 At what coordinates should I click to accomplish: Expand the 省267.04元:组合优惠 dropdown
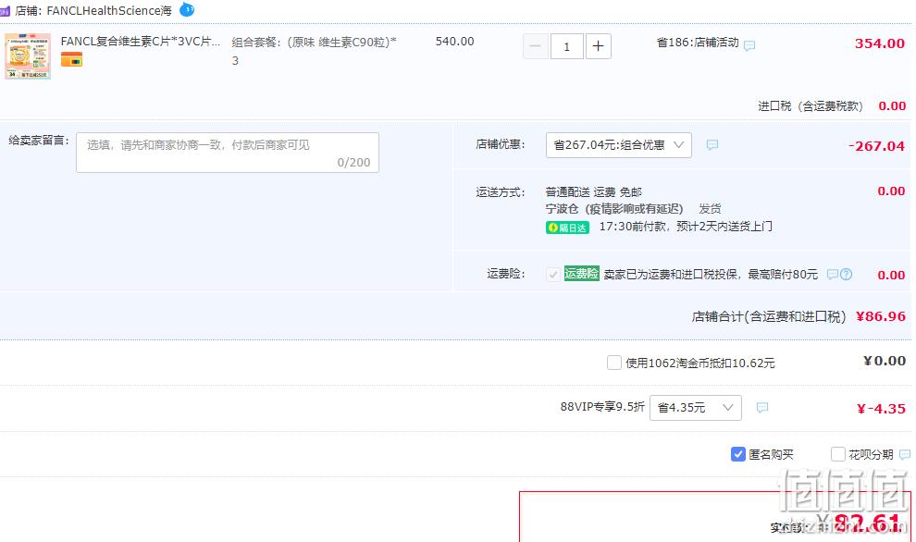(x=619, y=145)
